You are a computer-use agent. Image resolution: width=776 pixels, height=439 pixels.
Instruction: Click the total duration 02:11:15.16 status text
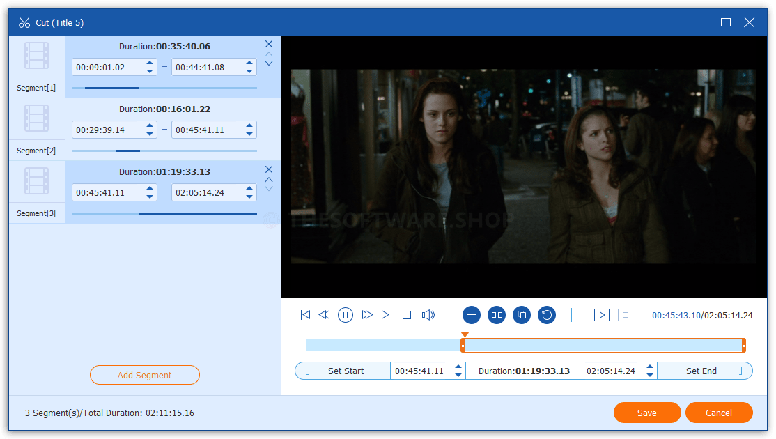pos(170,413)
